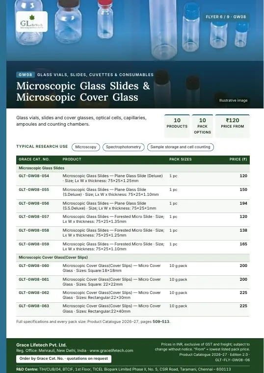Select catalogue number GLT-GW08-054
The width and height of the screenshot is (264, 373).
coord(34,176)
